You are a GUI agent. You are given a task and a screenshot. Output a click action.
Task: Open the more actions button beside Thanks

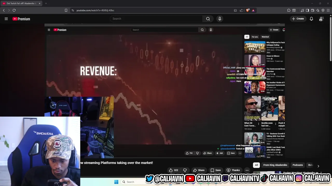click(247, 170)
